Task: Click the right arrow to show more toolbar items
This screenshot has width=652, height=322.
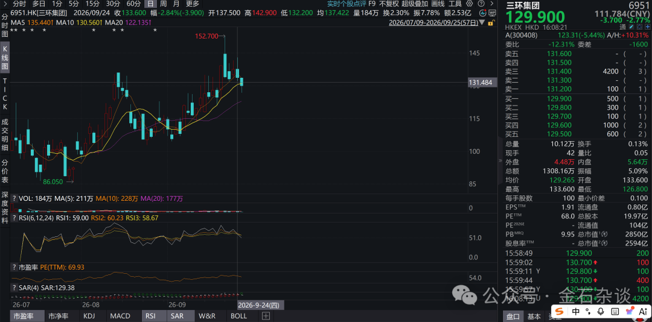Action: tap(492, 4)
